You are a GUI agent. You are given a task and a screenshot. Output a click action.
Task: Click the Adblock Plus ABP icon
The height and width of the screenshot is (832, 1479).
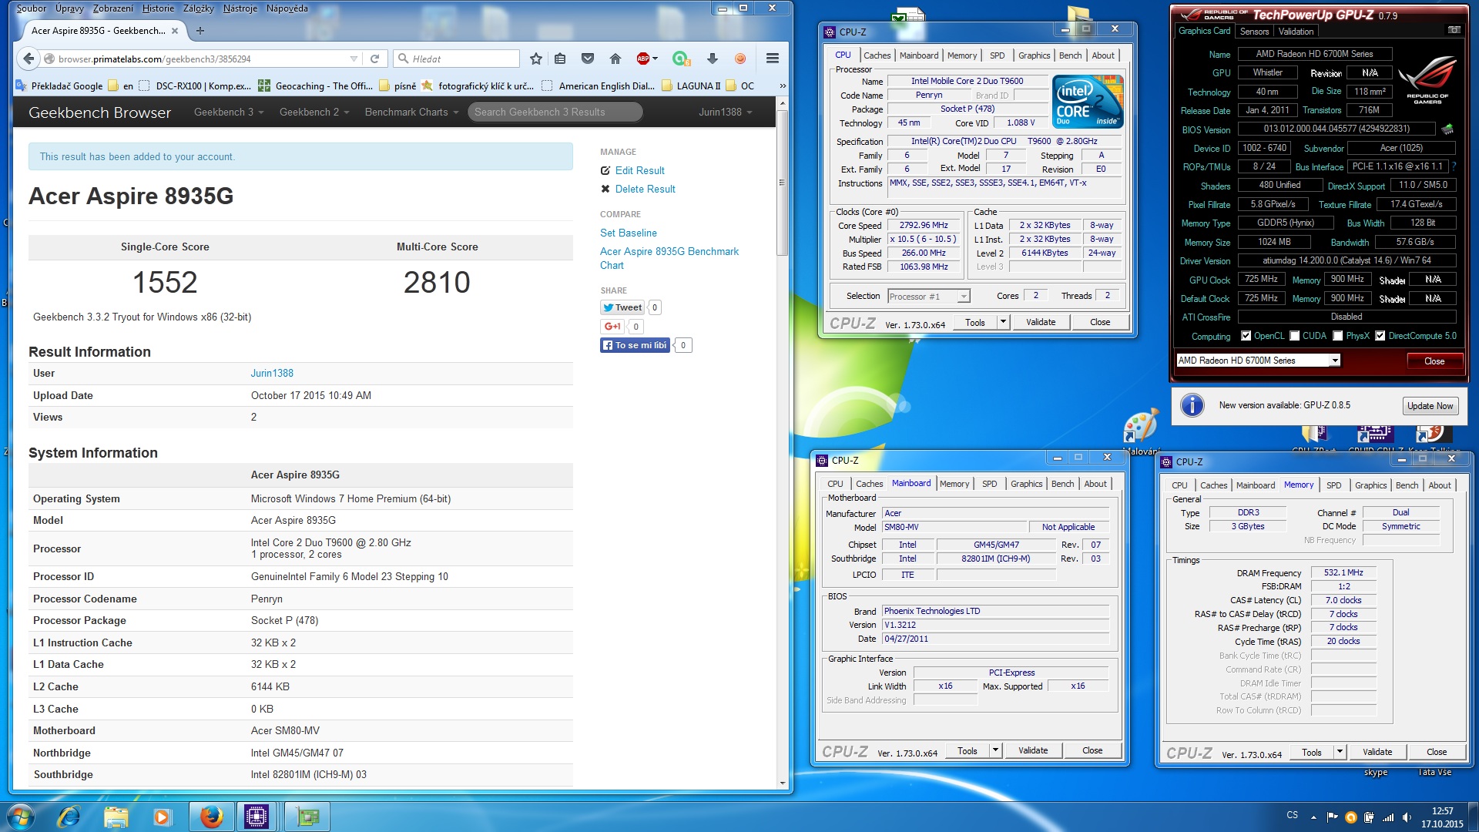[643, 59]
